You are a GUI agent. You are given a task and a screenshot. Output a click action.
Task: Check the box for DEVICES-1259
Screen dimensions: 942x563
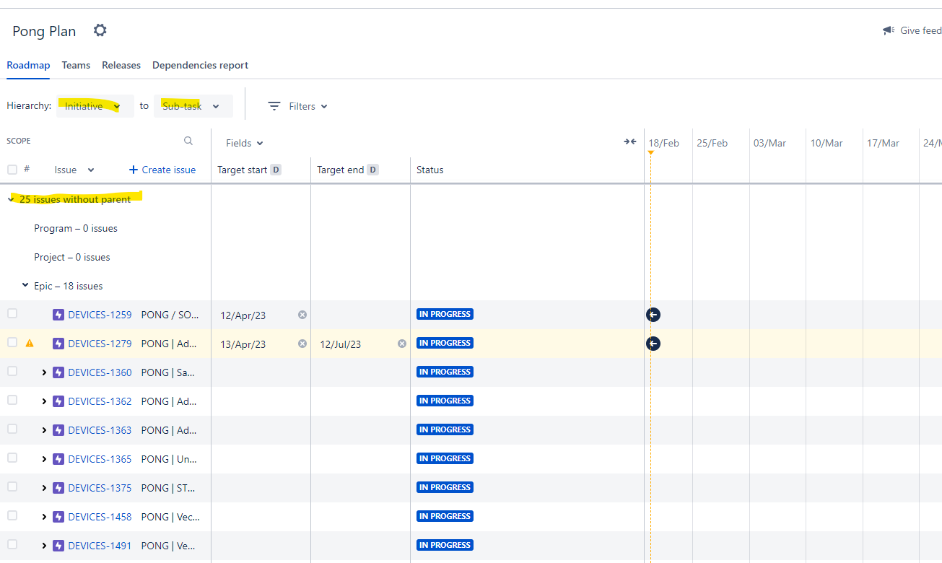[12, 313]
